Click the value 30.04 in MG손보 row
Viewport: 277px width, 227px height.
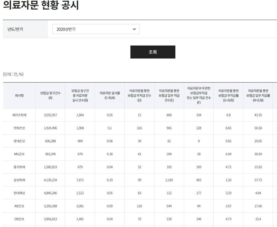click(258, 154)
